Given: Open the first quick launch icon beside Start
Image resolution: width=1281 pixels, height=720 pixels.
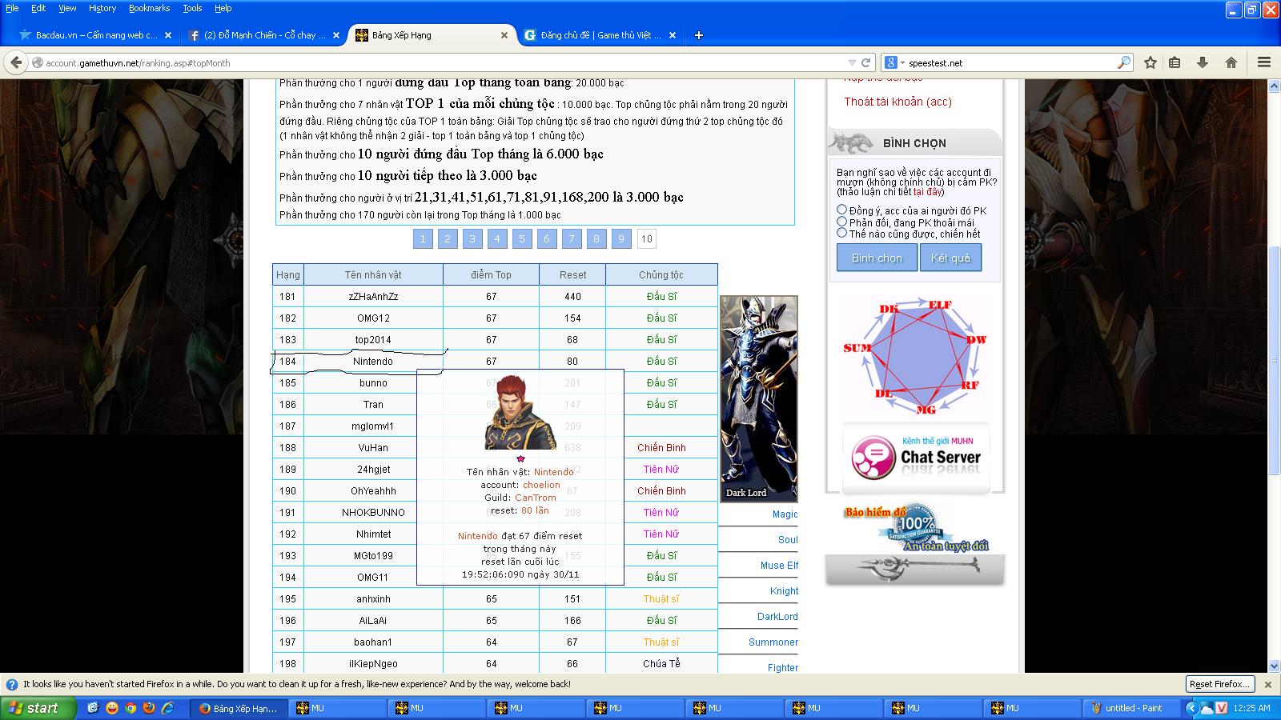Looking at the screenshot, I should click(x=93, y=708).
